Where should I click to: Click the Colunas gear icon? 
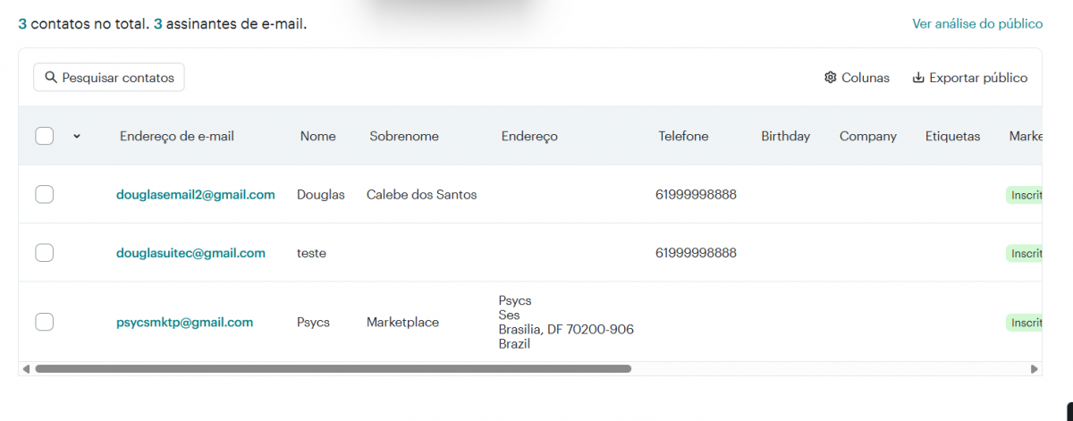pos(830,78)
